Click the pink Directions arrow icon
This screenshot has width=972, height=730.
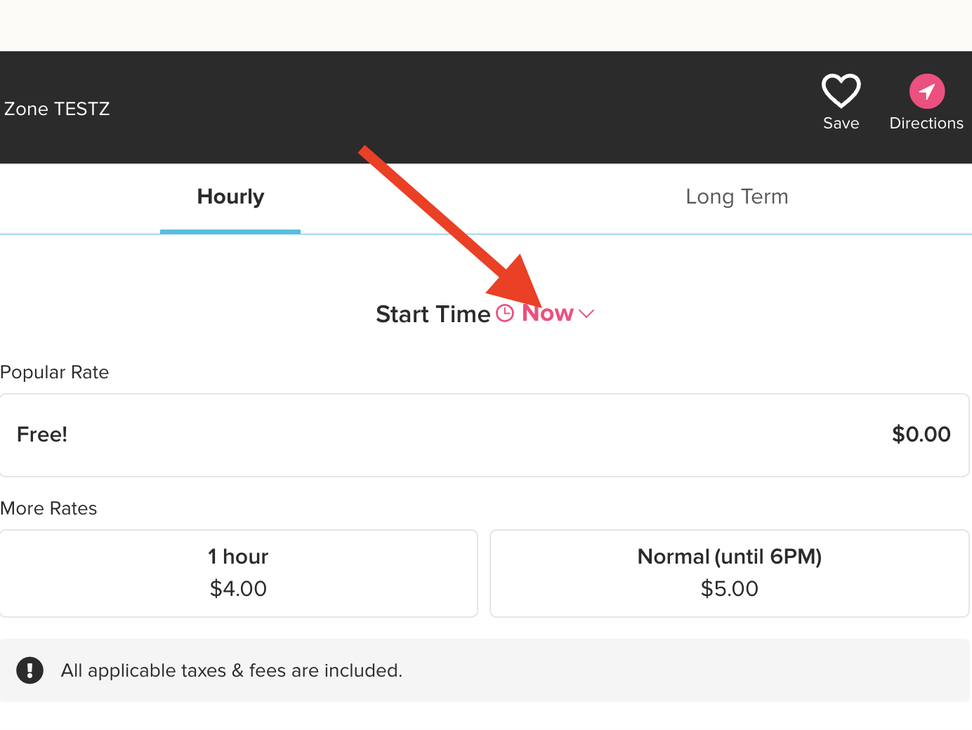point(926,91)
